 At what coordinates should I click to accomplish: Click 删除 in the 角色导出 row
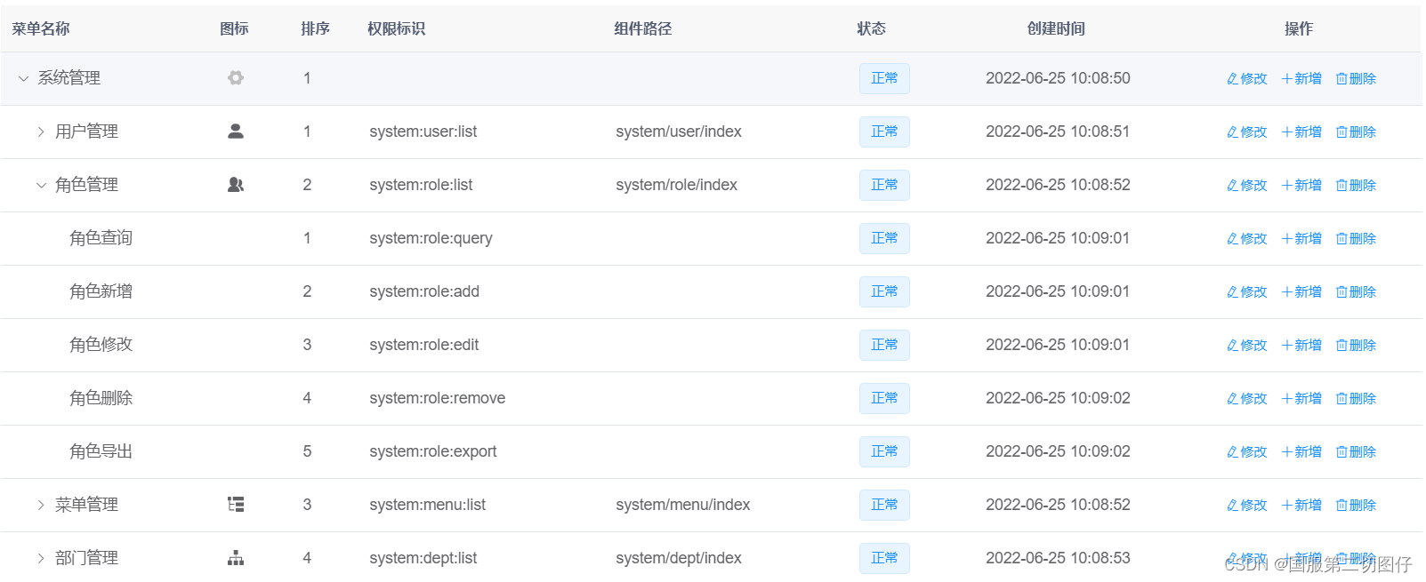1356,451
